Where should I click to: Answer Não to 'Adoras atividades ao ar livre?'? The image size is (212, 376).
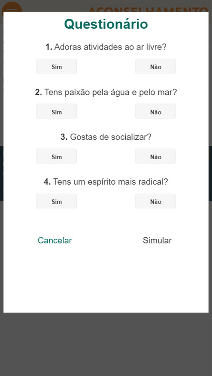click(155, 66)
